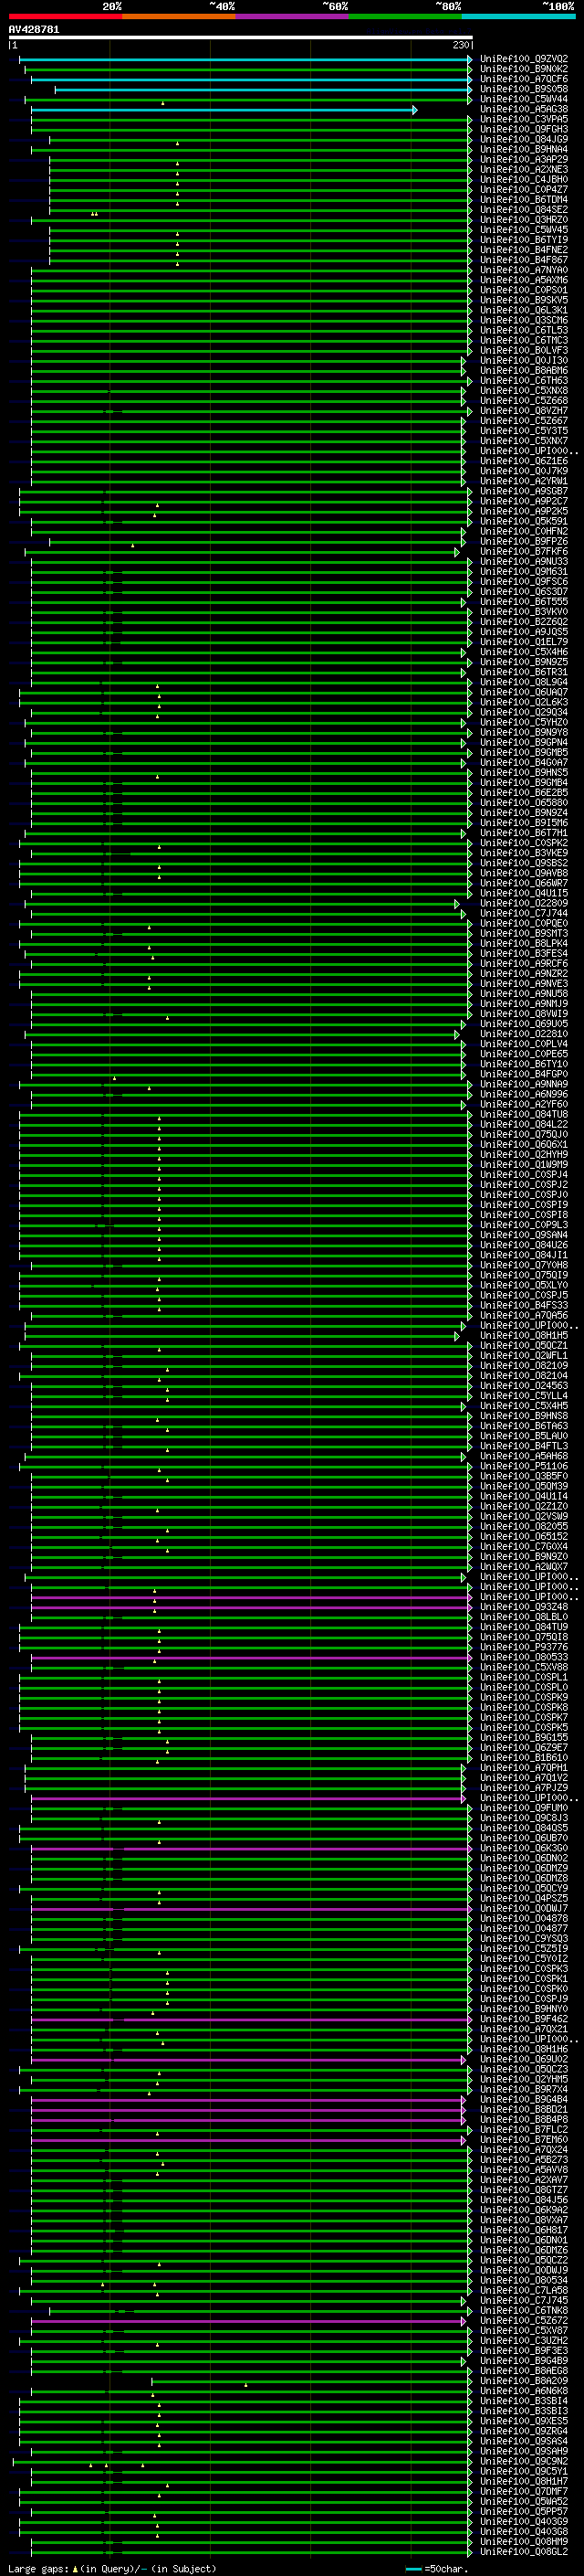Select the red ~20% legend bar
The width and height of the screenshot is (584, 2576).
(65, 16)
